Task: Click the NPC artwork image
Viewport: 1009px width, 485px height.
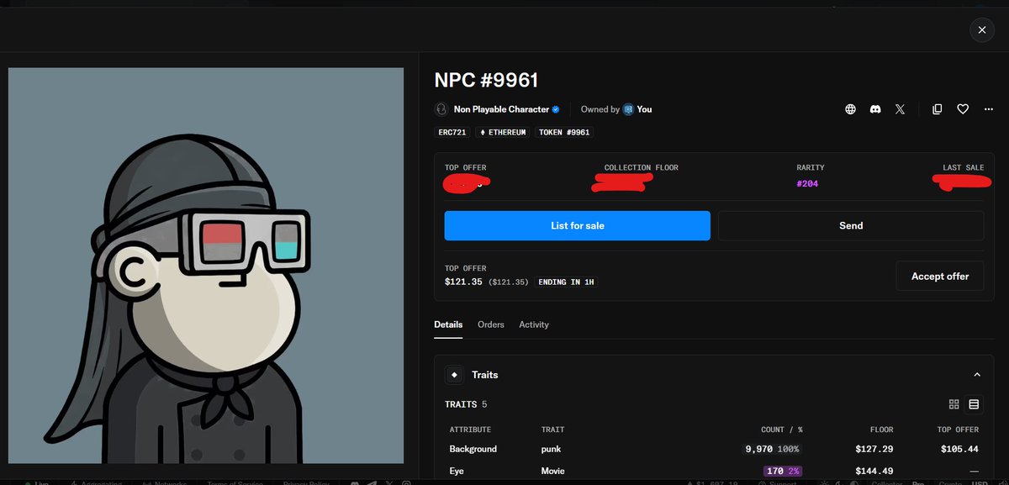Action: 206,266
